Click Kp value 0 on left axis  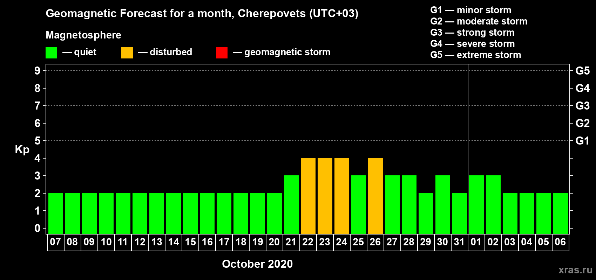(38, 228)
